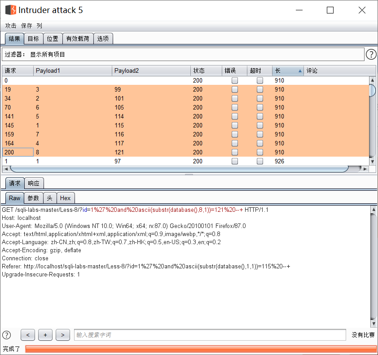Sort by the Payload1 column header
Image resolution: width=378 pixels, height=355 pixels.
[x=73, y=70]
